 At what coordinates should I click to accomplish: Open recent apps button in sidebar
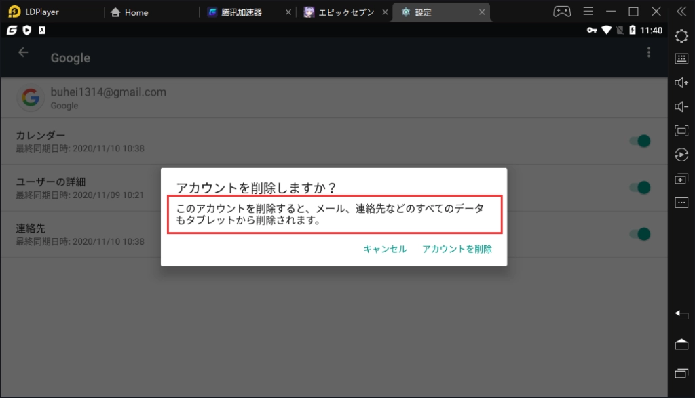coord(681,373)
